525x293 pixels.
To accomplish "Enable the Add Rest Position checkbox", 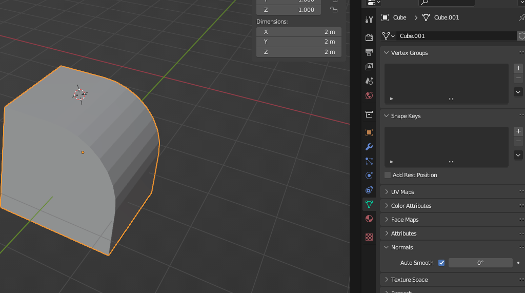I will pos(388,175).
